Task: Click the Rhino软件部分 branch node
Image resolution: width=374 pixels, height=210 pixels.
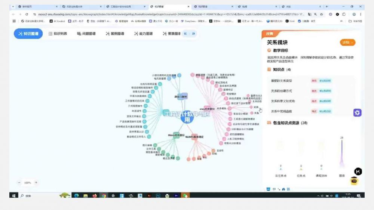Action: point(176,135)
